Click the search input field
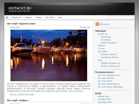The image size is (139, 104). pyautogui.click(x=120, y=17)
